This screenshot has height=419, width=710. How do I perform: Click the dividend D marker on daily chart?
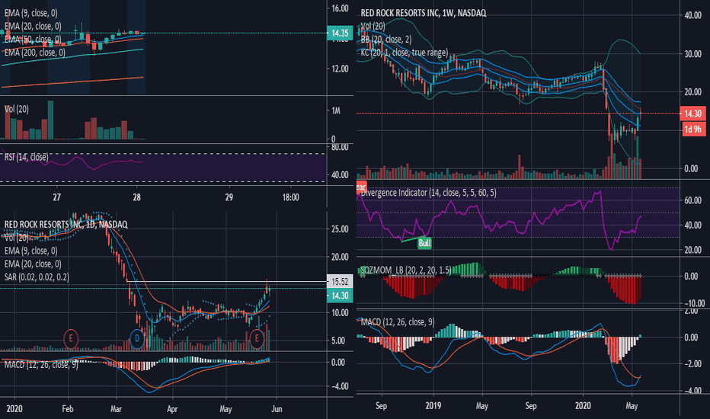click(x=137, y=338)
